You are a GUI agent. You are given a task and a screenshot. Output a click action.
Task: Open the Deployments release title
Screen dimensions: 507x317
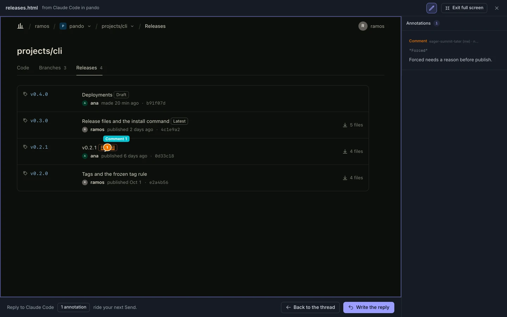click(97, 95)
